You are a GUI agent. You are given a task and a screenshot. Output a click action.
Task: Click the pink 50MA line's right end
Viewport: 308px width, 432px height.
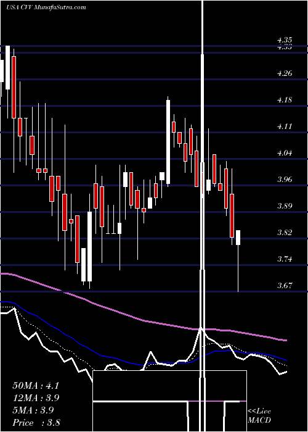tap(286, 340)
